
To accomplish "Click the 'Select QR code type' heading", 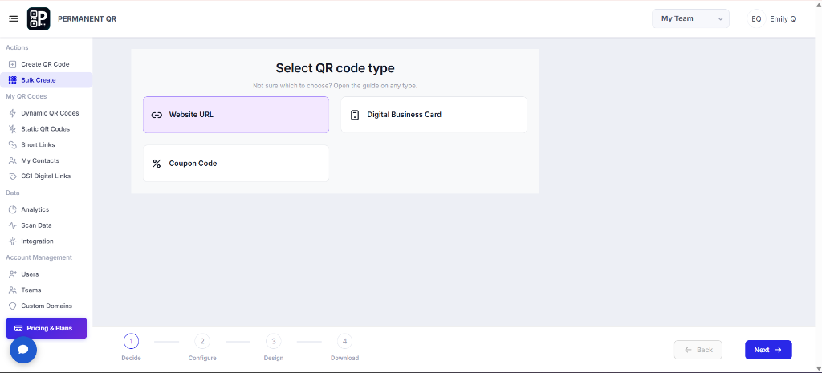I will pyautogui.click(x=335, y=68).
